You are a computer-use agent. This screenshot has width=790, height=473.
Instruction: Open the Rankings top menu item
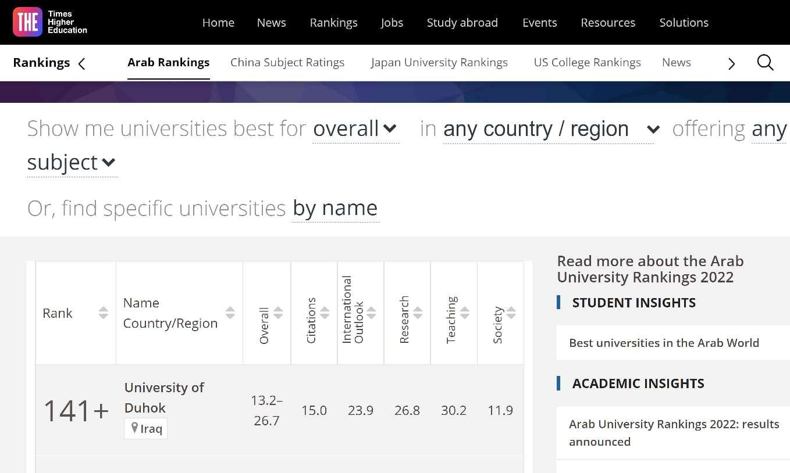coord(334,23)
